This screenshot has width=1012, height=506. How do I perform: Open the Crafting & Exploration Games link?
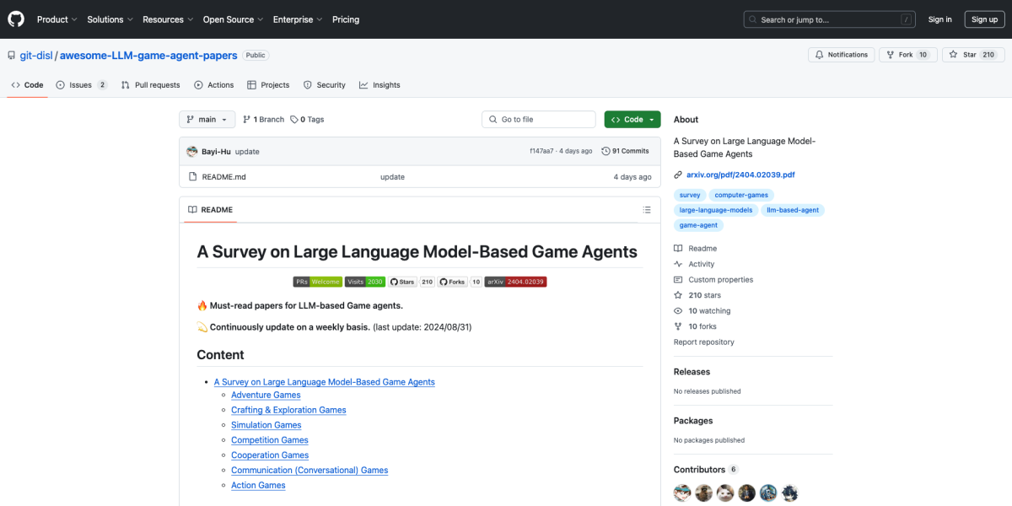288,409
